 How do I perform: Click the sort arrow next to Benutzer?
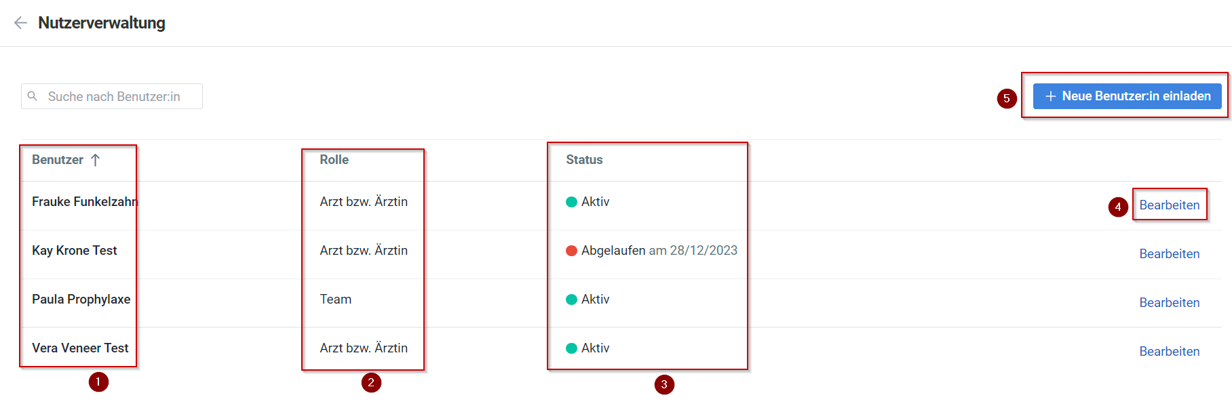point(96,160)
